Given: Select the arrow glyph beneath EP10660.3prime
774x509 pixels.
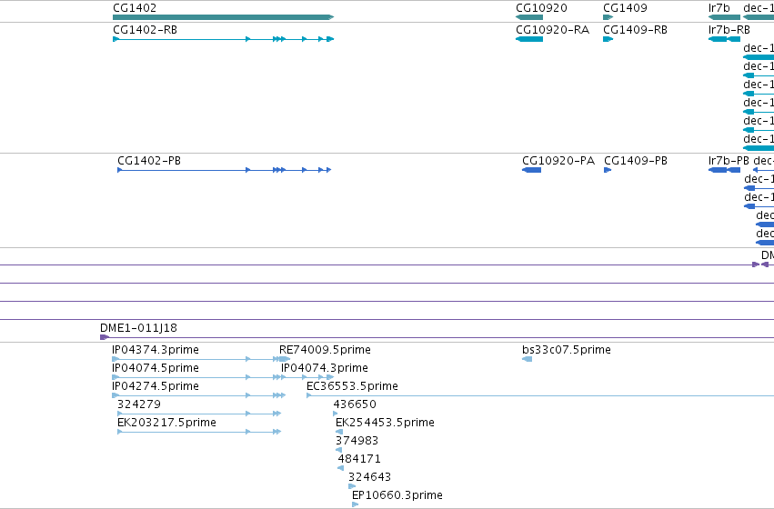Looking at the screenshot, I should (356, 504).
